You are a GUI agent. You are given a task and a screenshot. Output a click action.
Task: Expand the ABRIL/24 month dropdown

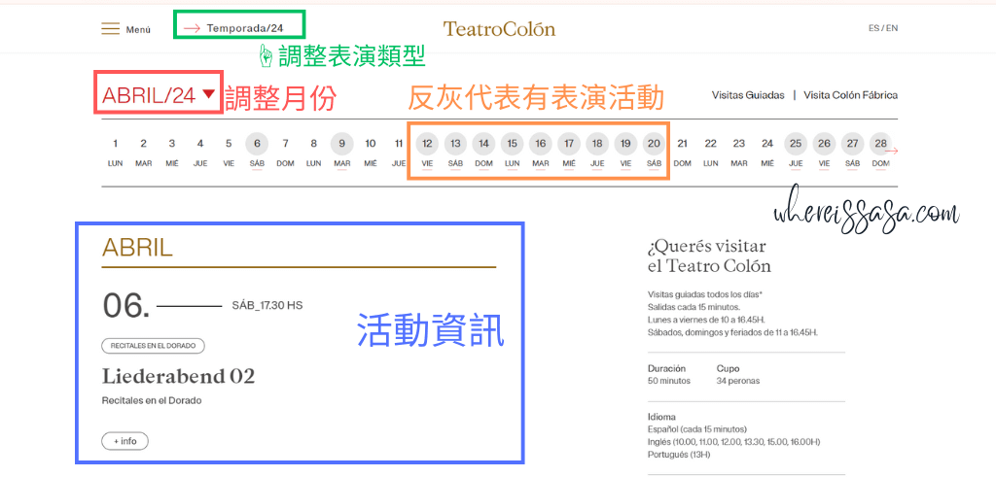pos(159,94)
